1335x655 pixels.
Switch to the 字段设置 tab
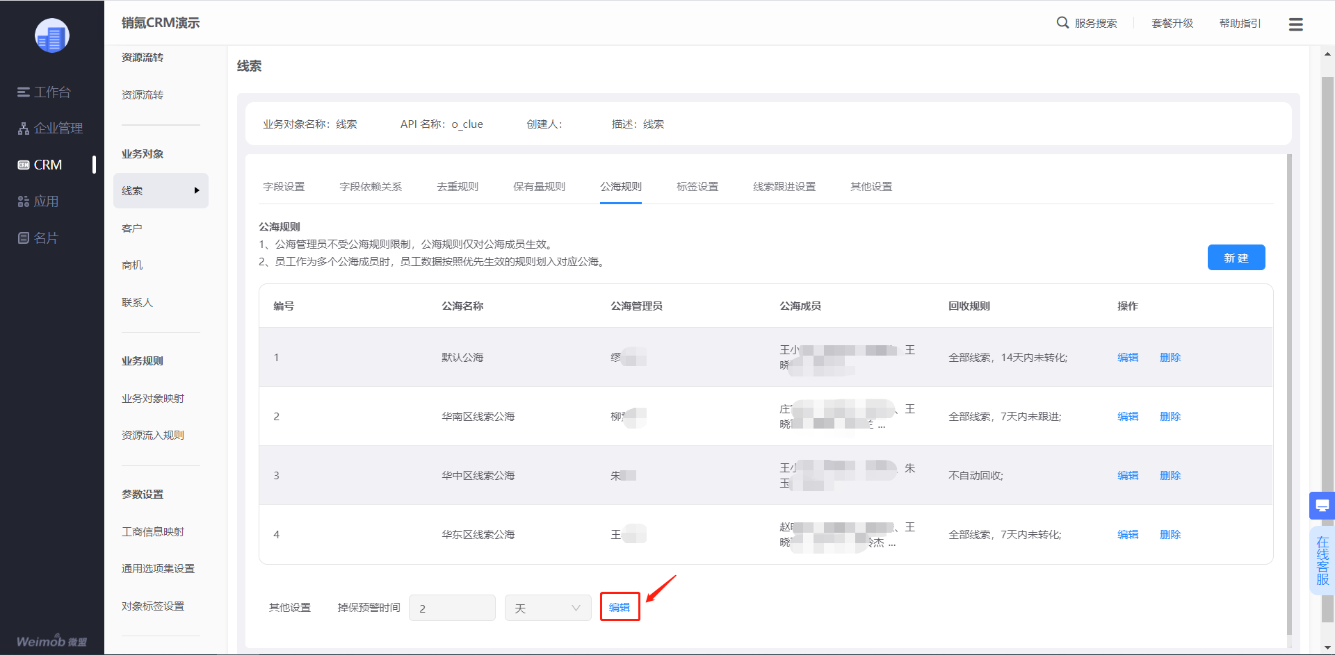[x=284, y=186]
